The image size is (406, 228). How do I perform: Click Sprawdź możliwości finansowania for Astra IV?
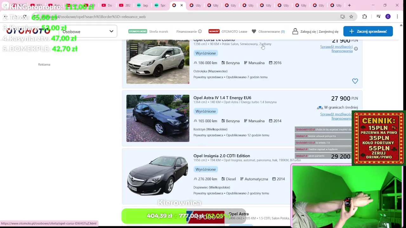[336, 116]
